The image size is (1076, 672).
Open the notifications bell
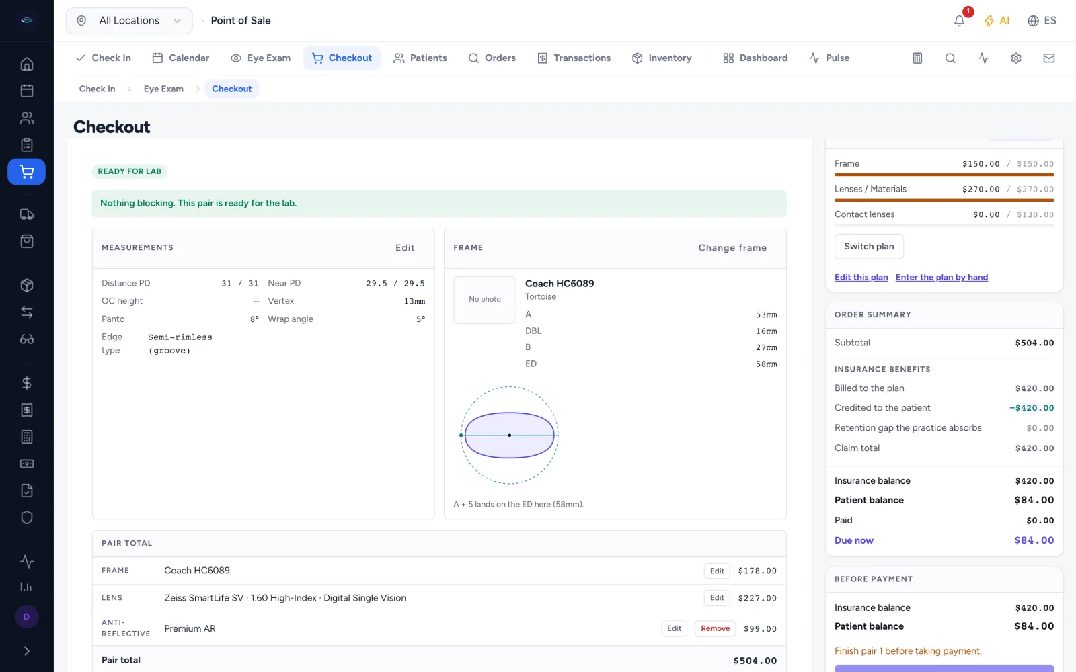960,21
